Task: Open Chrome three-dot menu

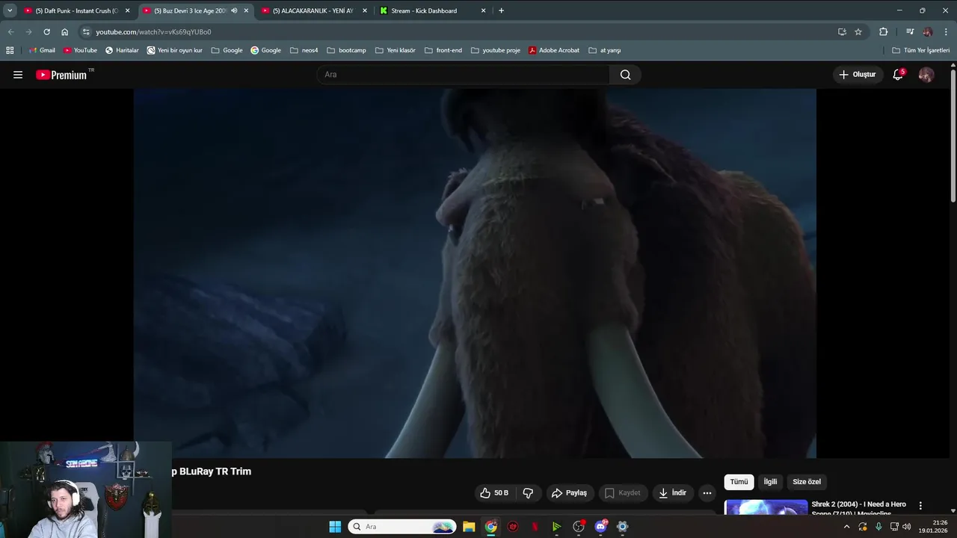Action: pyautogui.click(x=946, y=32)
